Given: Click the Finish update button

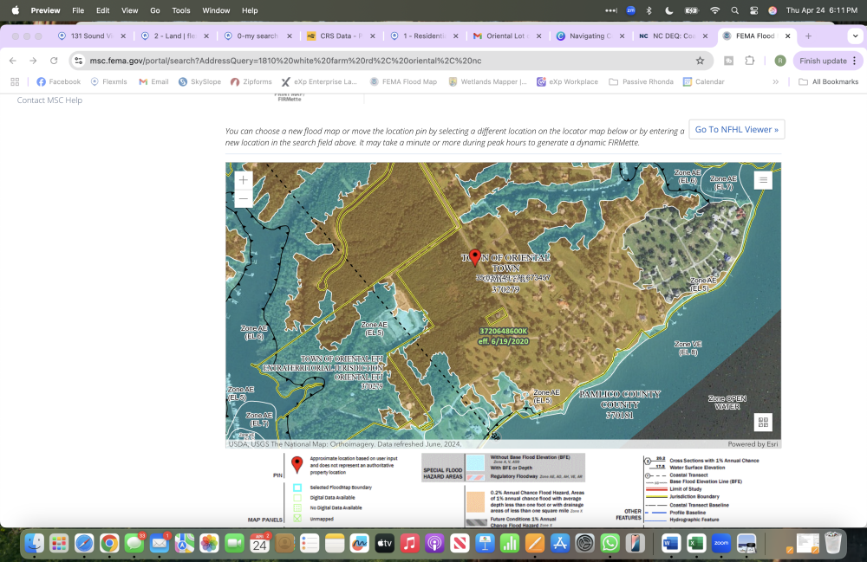Looking at the screenshot, I should click(x=823, y=61).
